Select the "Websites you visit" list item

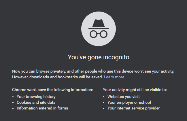point(124,97)
